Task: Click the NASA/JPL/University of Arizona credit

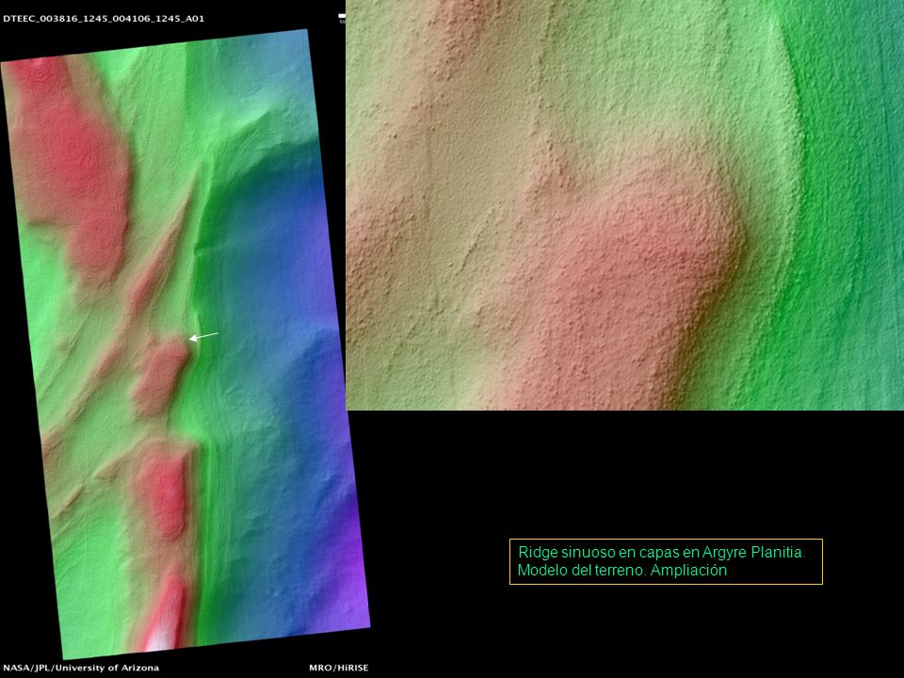Action: tap(81, 668)
